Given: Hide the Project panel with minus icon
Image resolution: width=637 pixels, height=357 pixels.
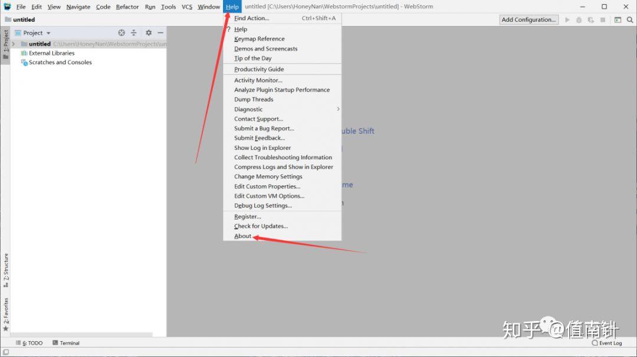Looking at the screenshot, I should coord(160,33).
